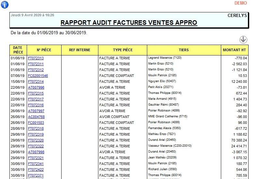The width and height of the screenshot is (258, 179).
Task: Open credit note AT007996
Action: pyautogui.click(x=36, y=87)
